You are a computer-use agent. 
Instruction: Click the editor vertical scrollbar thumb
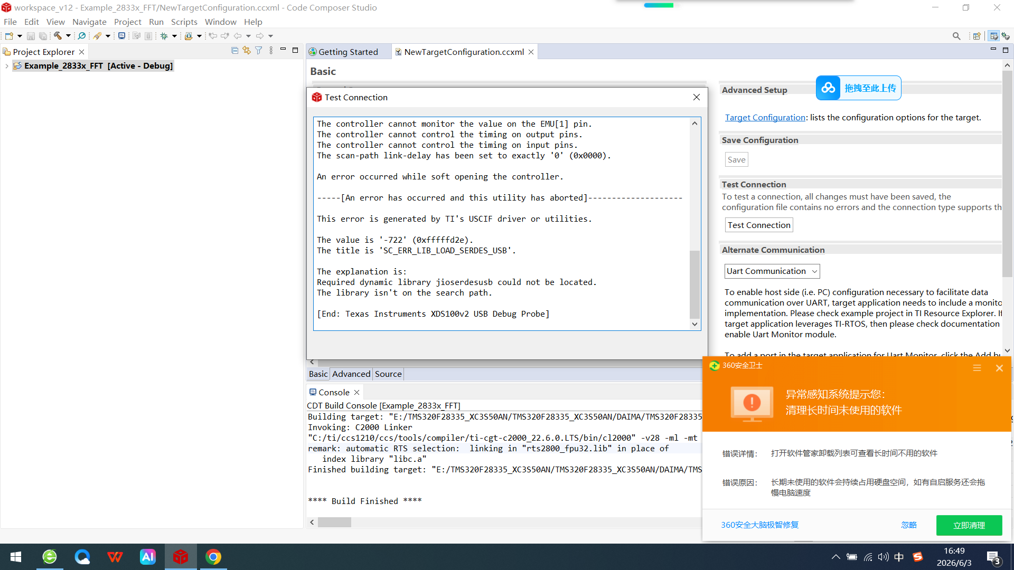[x=1007, y=174]
